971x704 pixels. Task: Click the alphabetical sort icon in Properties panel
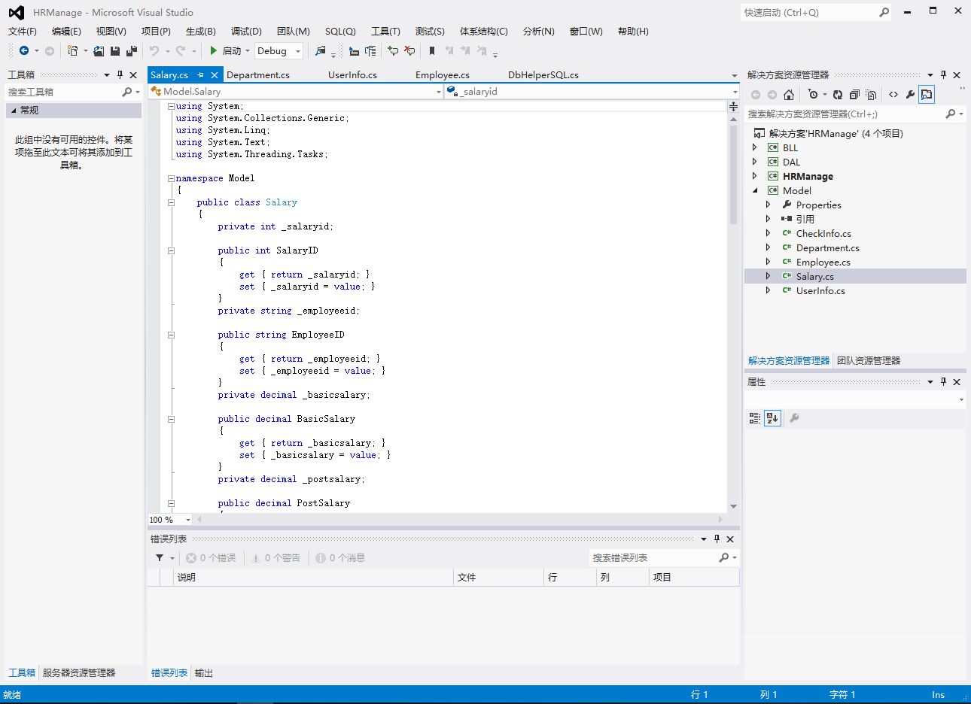coord(772,418)
